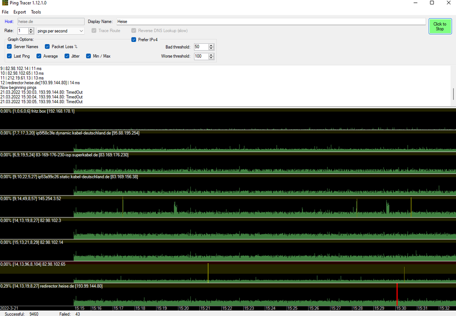Click the Display Name text field
The image size is (456, 316).
pos(270,21)
